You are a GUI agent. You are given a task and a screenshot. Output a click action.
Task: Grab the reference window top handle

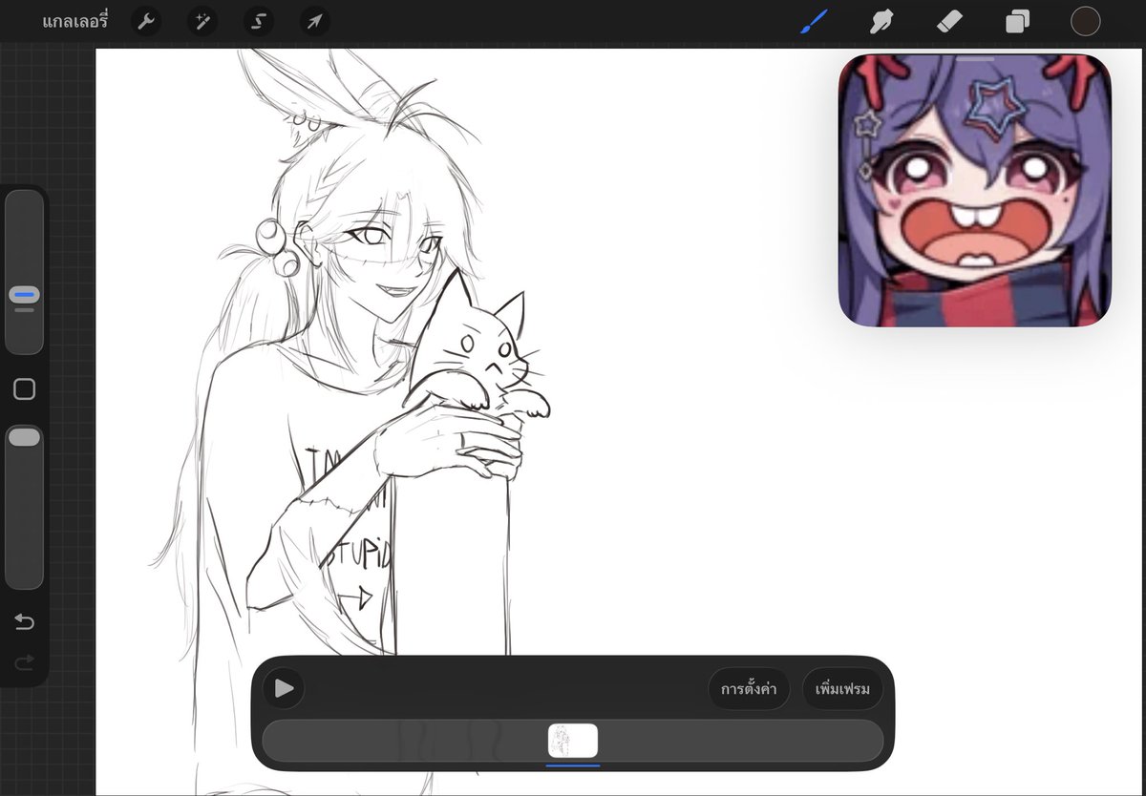pyautogui.click(x=975, y=59)
